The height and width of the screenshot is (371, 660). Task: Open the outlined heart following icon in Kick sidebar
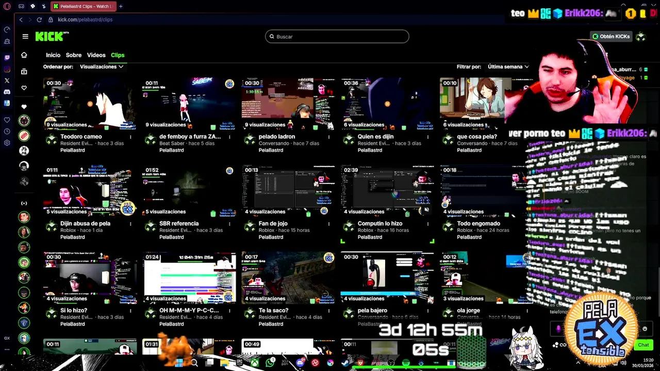point(24,88)
